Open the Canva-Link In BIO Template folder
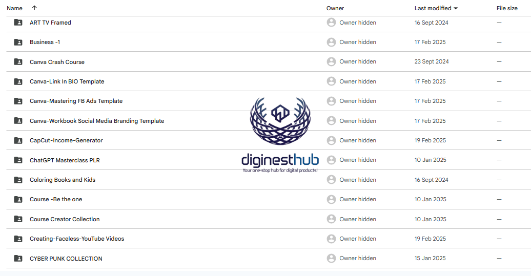The width and height of the screenshot is (531, 276). (x=67, y=81)
